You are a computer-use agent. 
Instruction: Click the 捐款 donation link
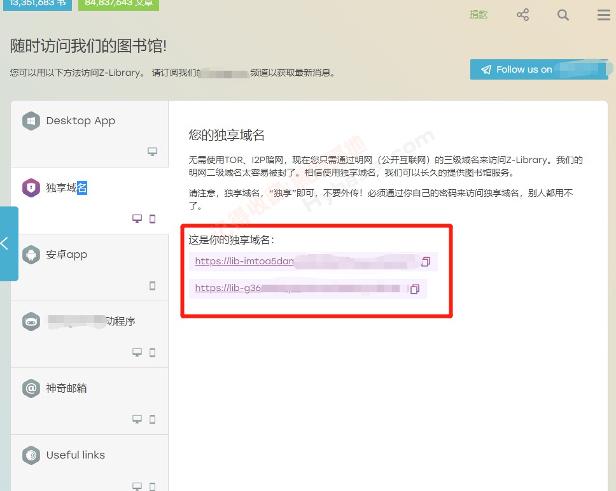coord(478,15)
